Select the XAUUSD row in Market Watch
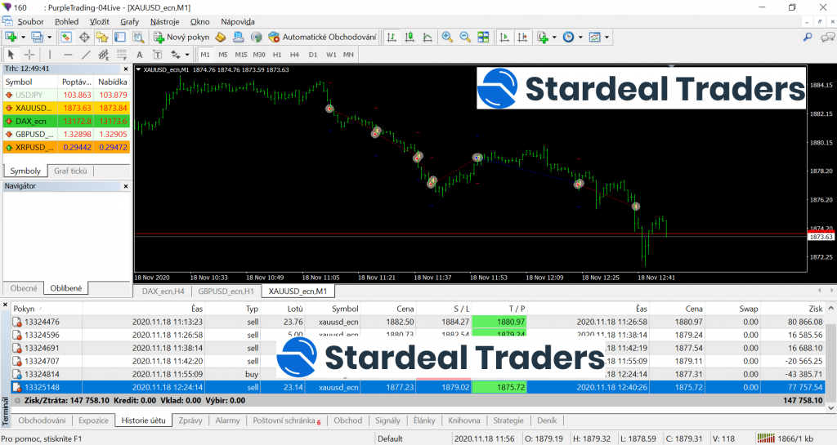Image resolution: width=837 pixels, height=445 pixels. coord(66,108)
